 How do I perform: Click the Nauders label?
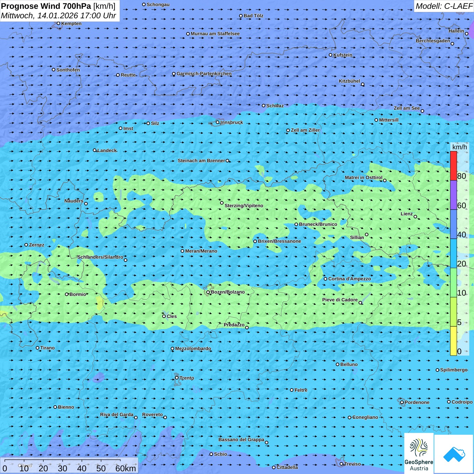tap(74, 201)
